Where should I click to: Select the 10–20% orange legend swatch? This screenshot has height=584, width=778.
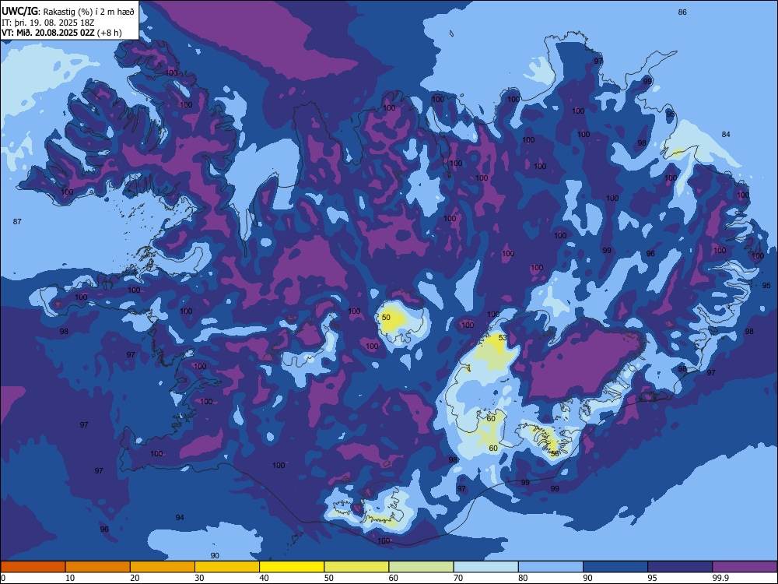pos(98,567)
